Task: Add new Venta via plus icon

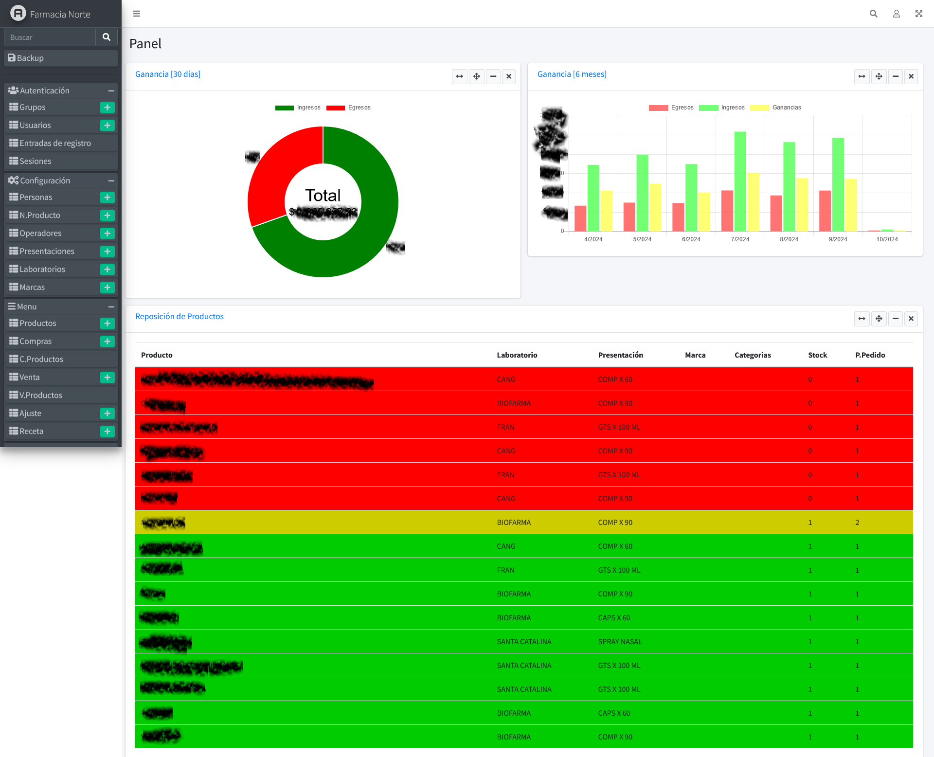Action: (x=107, y=378)
